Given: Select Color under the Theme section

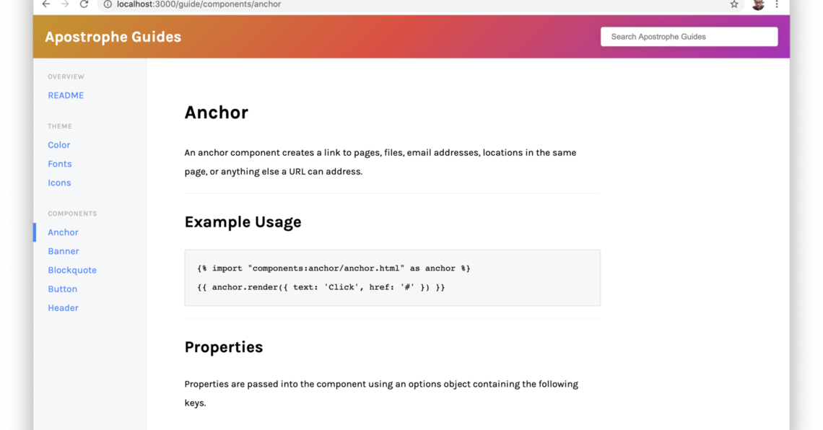Looking at the screenshot, I should pyautogui.click(x=58, y=144).
